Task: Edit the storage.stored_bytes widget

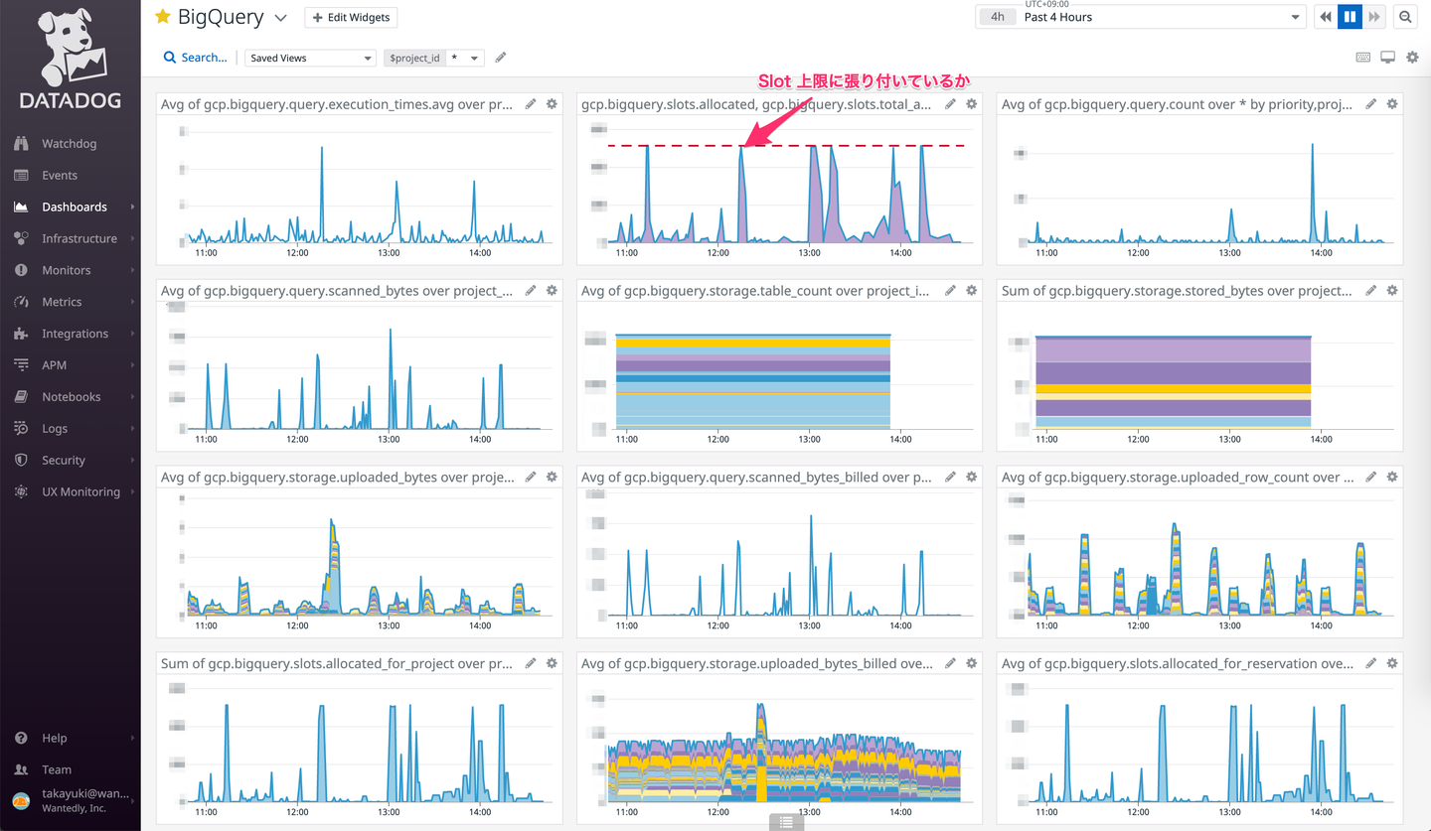Action: coord(1371,291)
